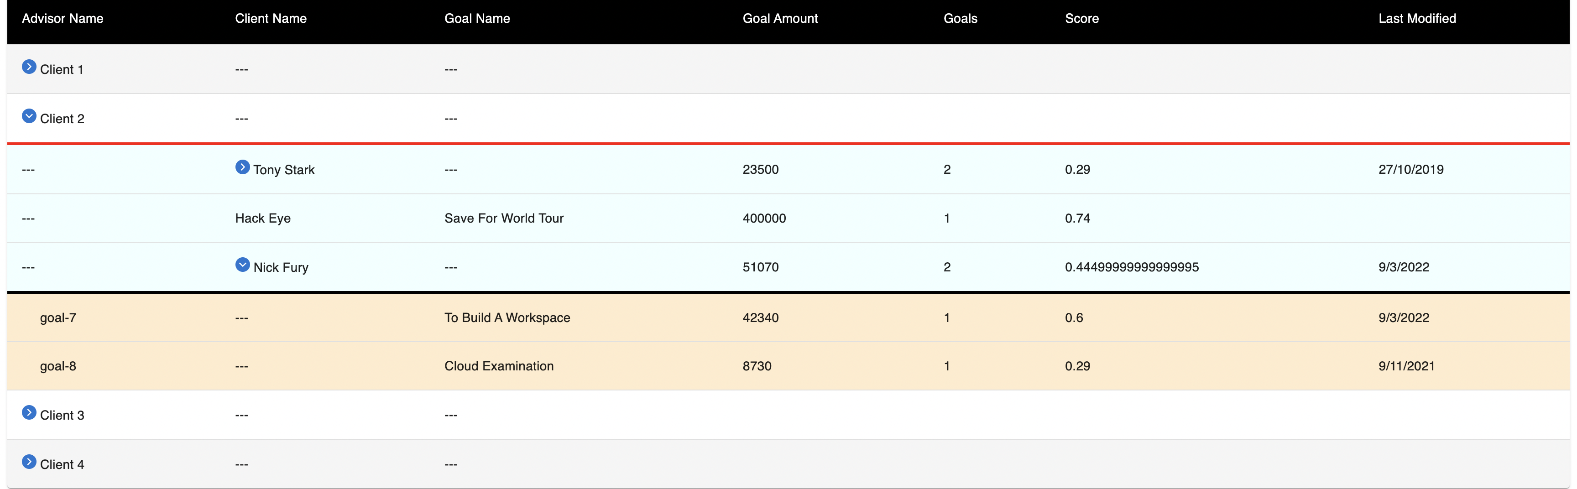Click the Advisor Name column header

[63, 18]
